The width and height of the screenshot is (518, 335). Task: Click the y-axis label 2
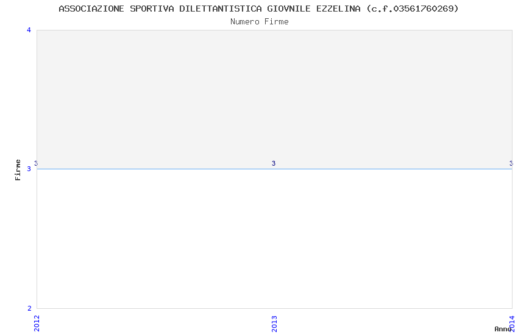(29, 308)
